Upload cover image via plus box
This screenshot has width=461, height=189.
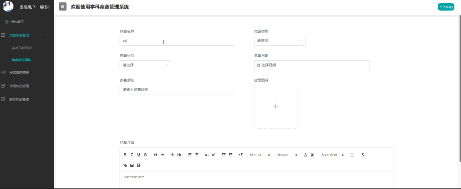[x=276, y=107]
